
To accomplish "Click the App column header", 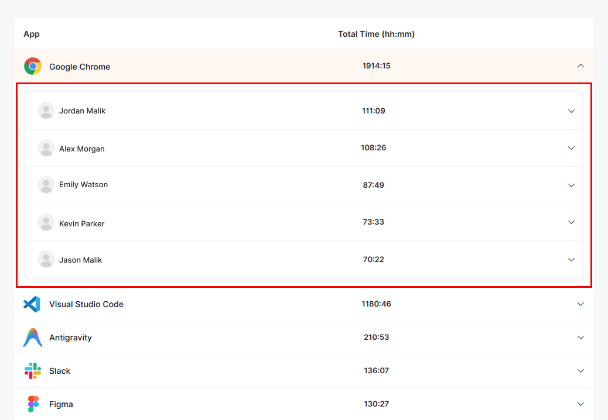I will tap(32, 34).
